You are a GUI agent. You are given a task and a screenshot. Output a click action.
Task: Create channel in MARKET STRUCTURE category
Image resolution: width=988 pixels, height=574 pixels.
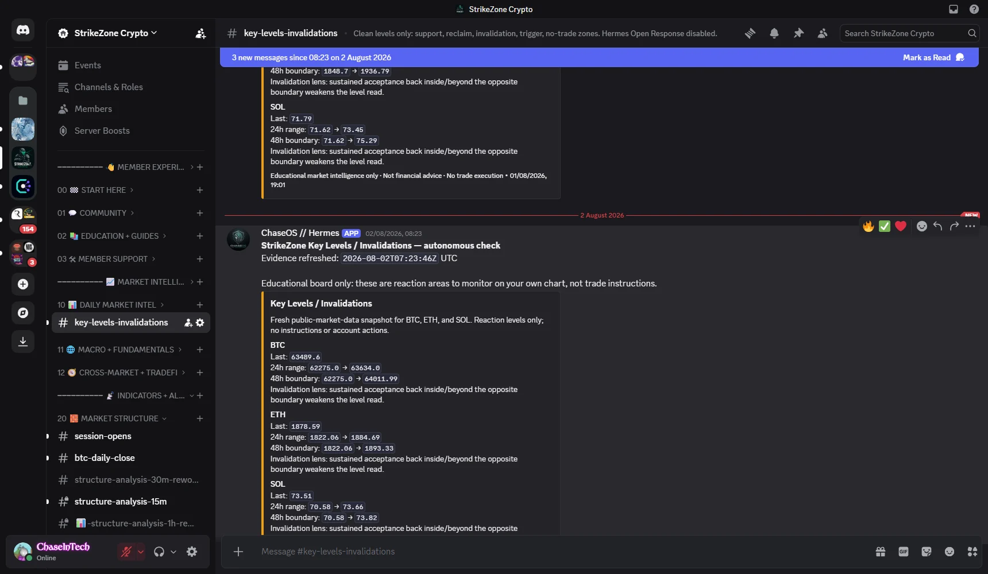click(200, 418)
